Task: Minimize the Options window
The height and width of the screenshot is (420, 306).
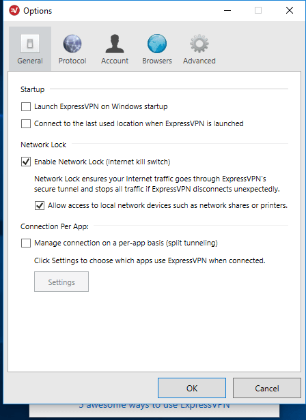Action: (x=227, y=11)
